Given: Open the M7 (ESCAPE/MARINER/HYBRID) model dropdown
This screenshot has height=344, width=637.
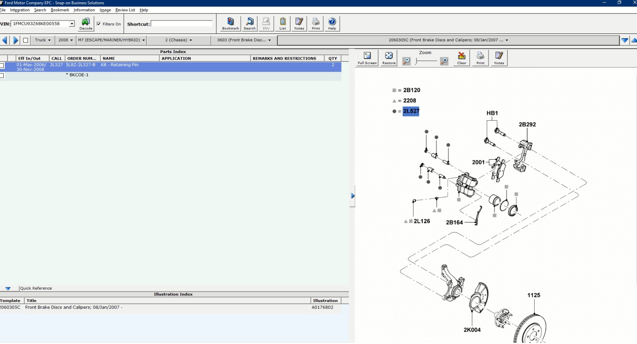Looking at the screenshot, I should click(x=111, y=40).
